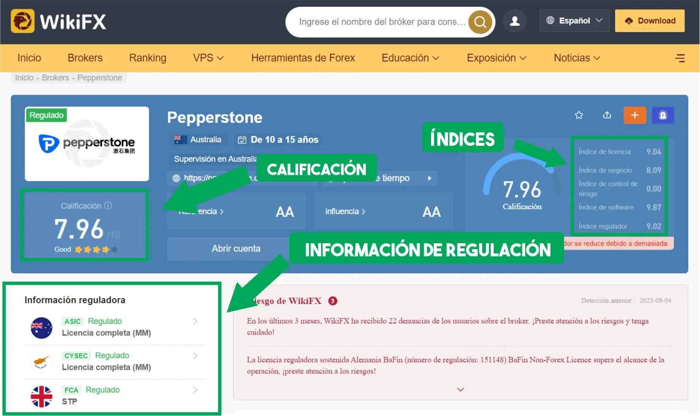Click the WikiFX logo icon
Image resolution: width=700 pixels, height=416 pixels.
23,21
